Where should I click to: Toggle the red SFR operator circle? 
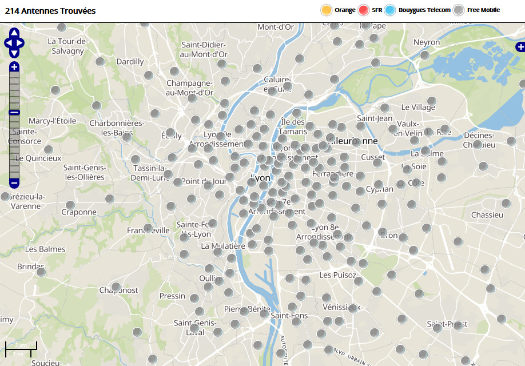point(363,10)
